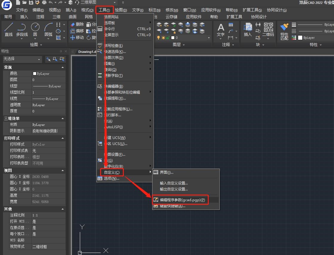334x255 pixels.
Task: Open the 工具(T) menu
Action: 104,10
